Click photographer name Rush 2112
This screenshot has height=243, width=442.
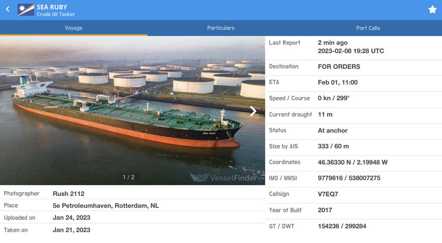tap(69, 194)
